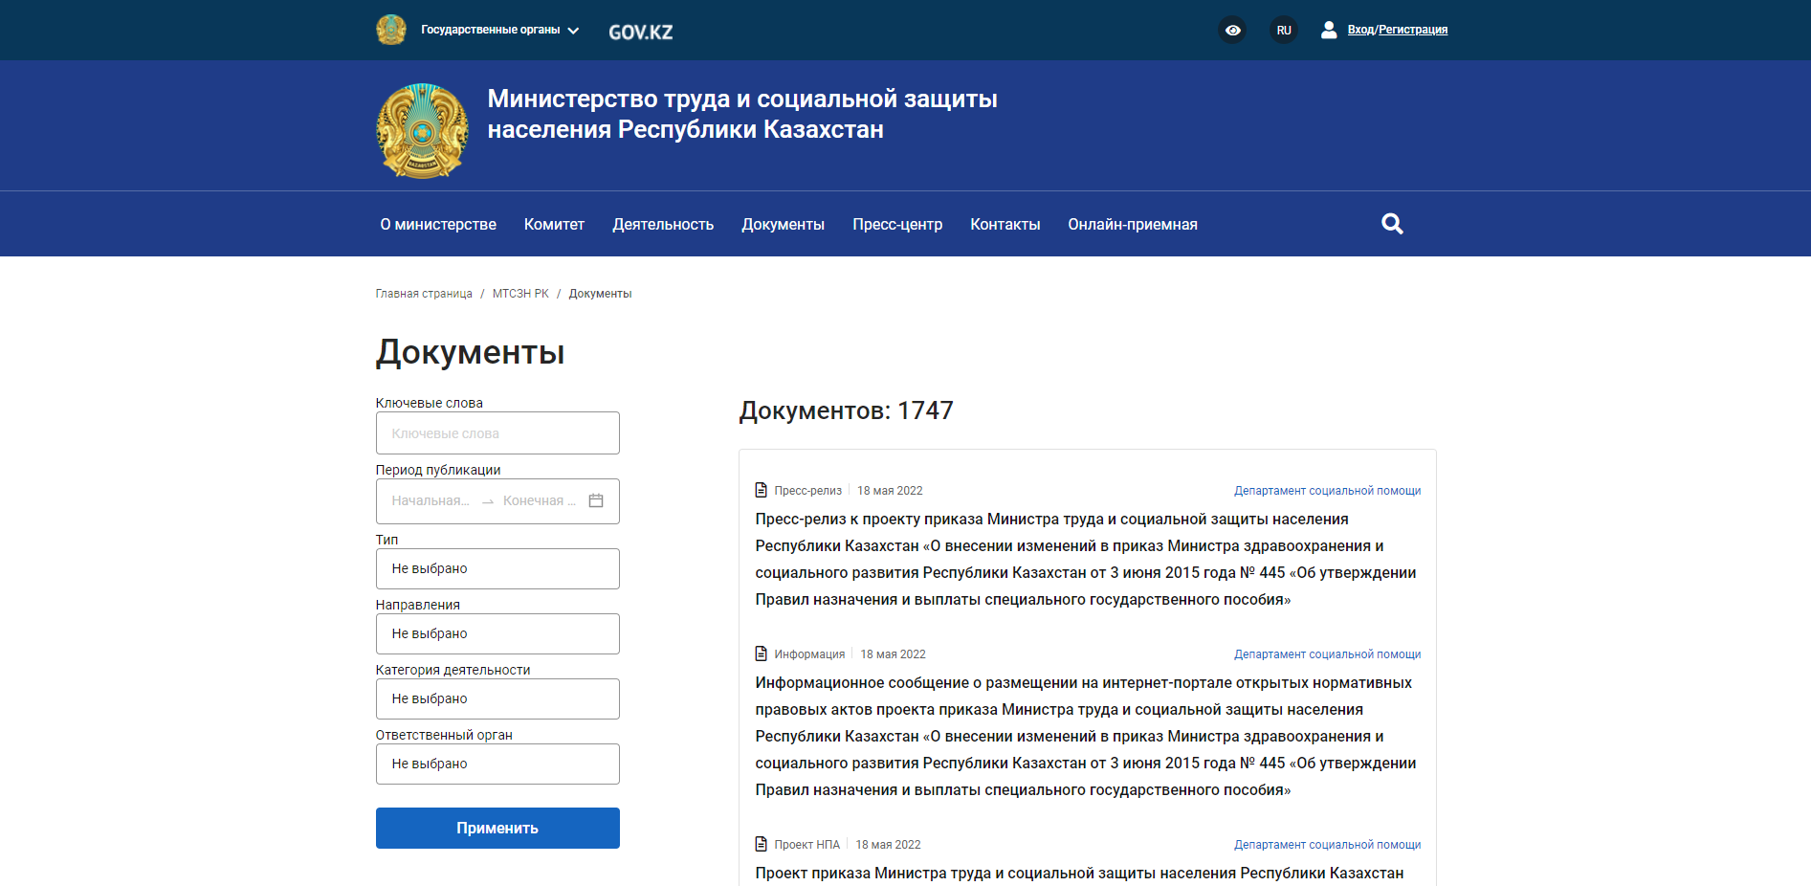This screenshot has height=886, width=1811.
Task: Focus the Ключевые слова input field
Action: (497, 433)
